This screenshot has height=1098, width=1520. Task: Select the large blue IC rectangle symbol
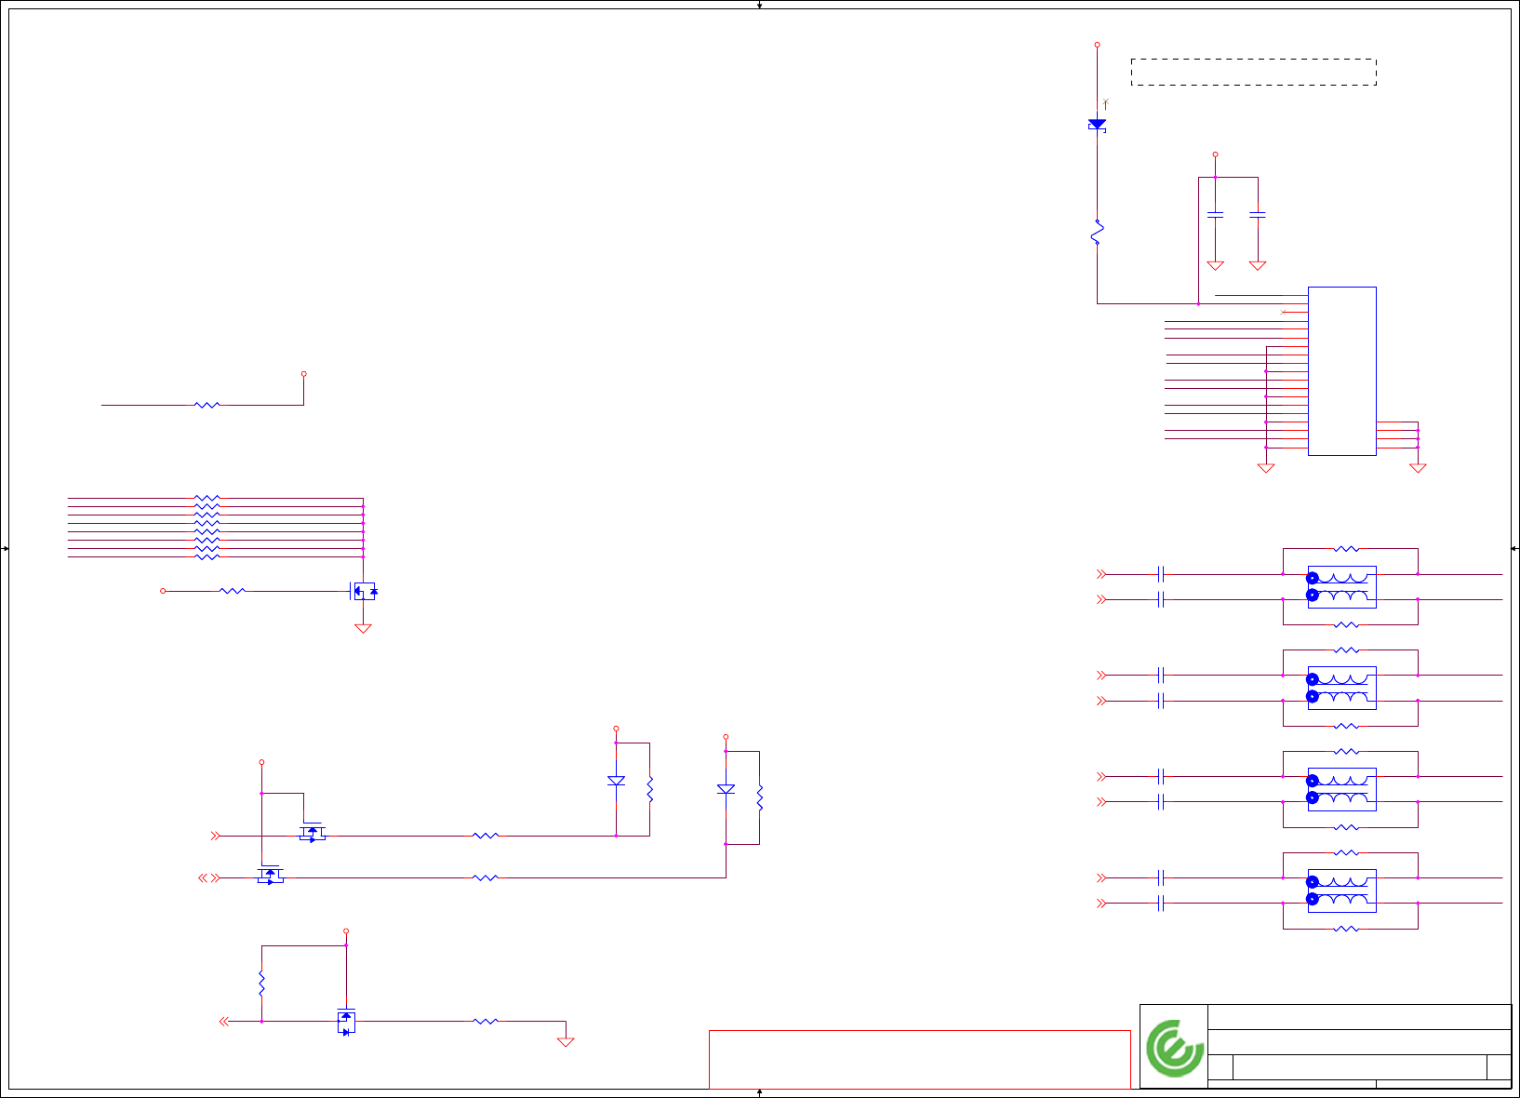tap(1341, 371)
